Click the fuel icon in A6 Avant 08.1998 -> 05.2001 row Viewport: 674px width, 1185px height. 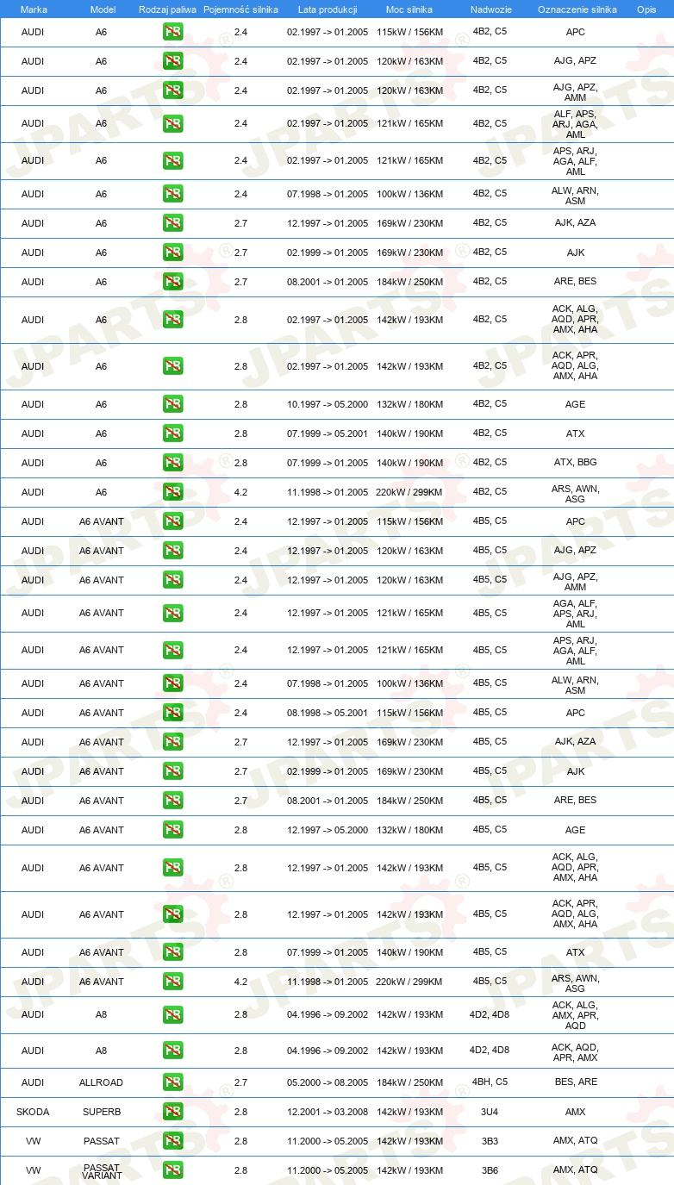(173, 713)
